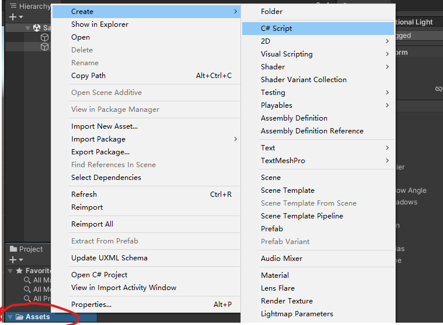Click Material in Create submenu
This screenshot has width=443, height=325.
[318, 275]
